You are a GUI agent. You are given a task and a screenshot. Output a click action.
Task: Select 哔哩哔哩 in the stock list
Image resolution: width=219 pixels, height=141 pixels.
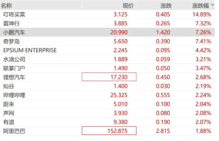click(14, 95)
